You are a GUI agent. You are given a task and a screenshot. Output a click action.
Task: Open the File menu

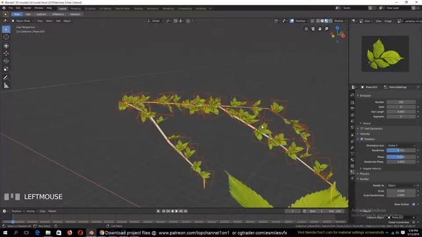tap(11, 8)
